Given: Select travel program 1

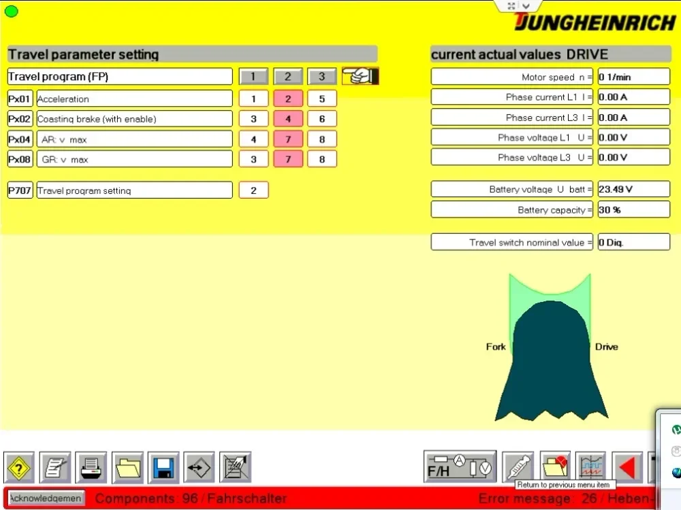Looking at the screenshot, I should pos(253,76).
